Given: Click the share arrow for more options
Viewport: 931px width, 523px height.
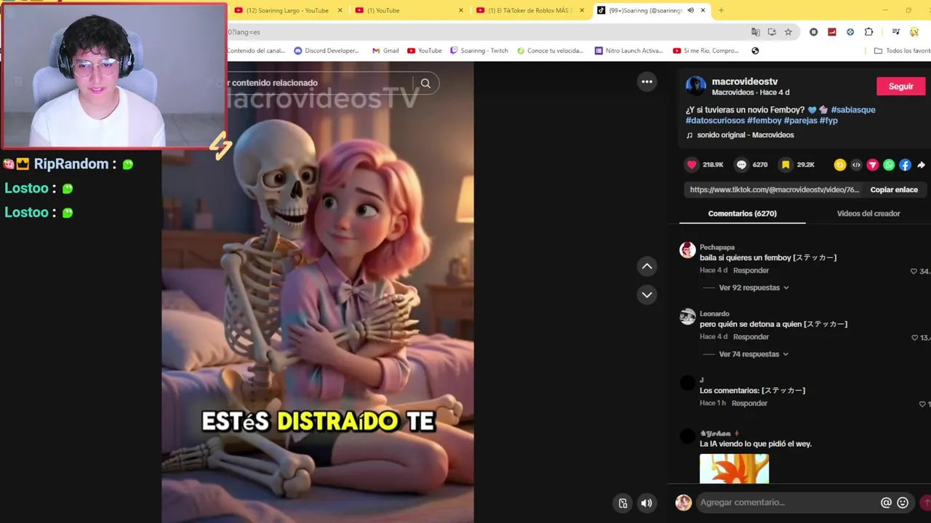Looking at the screenshot, I should 921,165.
